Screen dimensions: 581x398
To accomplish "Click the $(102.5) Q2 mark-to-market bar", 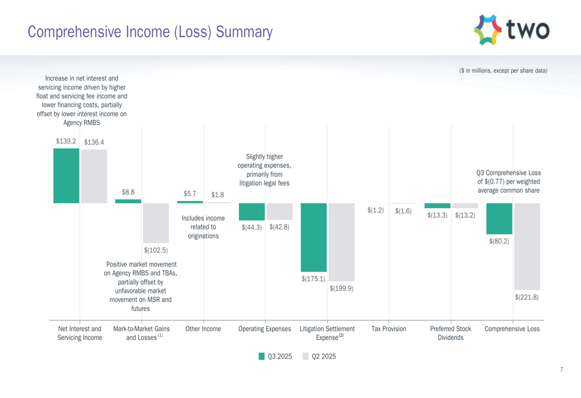I will (x=156, y=223).
